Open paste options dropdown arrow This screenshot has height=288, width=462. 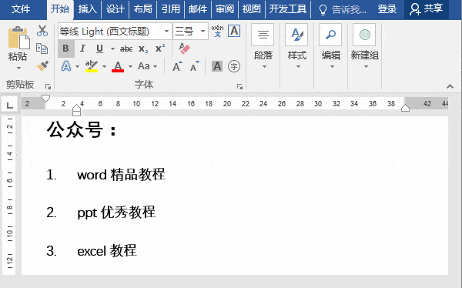[x=18, y=68]
